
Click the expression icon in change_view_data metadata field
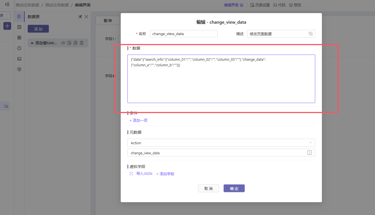pos(310,153)
